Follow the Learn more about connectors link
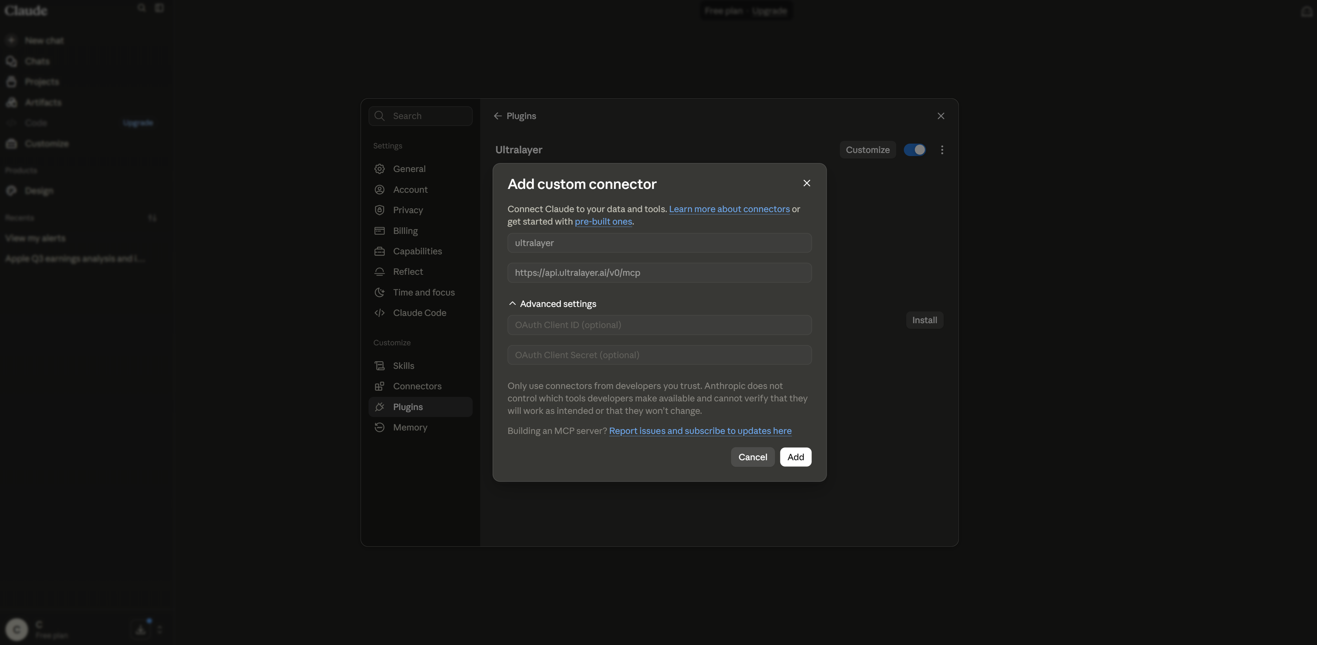This screenshot has height=645, width=1317. coord(729,209)
